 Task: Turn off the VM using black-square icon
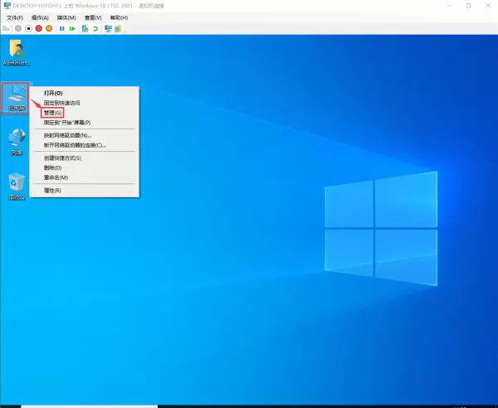click(28, 29)
